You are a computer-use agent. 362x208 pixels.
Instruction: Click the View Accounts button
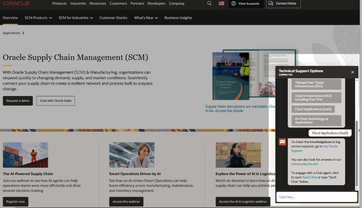pyautogui.click(x=246, y=4)
